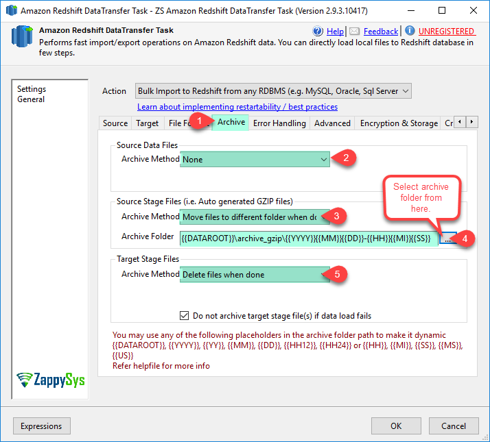
Task: Maximize the dialog window
Action: pyautogui.click(x=442, y=10)
